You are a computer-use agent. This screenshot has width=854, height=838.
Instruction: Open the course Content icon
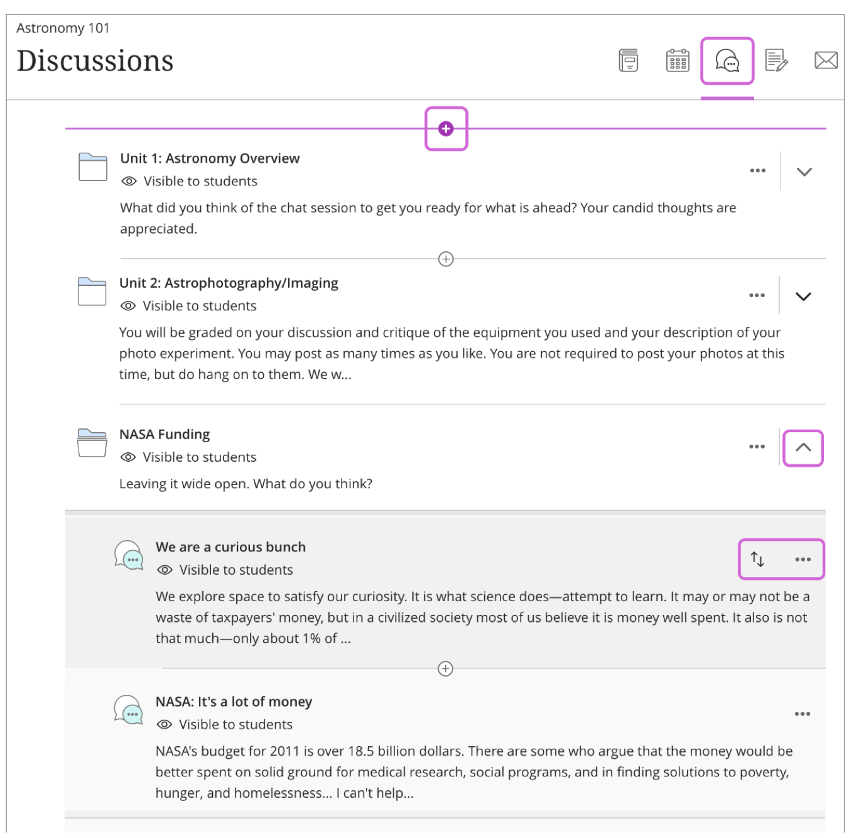point(627,61)
